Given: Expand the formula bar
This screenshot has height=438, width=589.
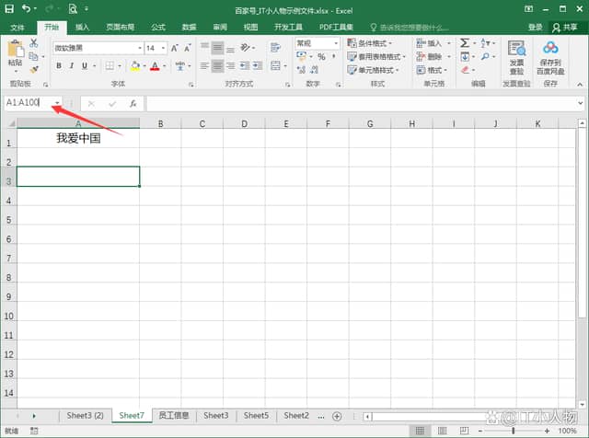Looking at the screenshot, I should pos(580,103).
